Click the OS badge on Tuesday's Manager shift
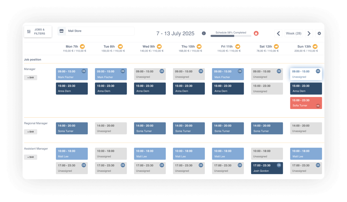This screenshot has width=347, height=202. 123,71
